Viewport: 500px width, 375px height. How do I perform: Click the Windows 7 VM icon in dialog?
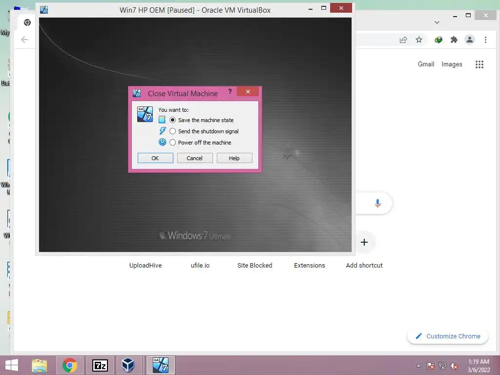pos(145,114)
